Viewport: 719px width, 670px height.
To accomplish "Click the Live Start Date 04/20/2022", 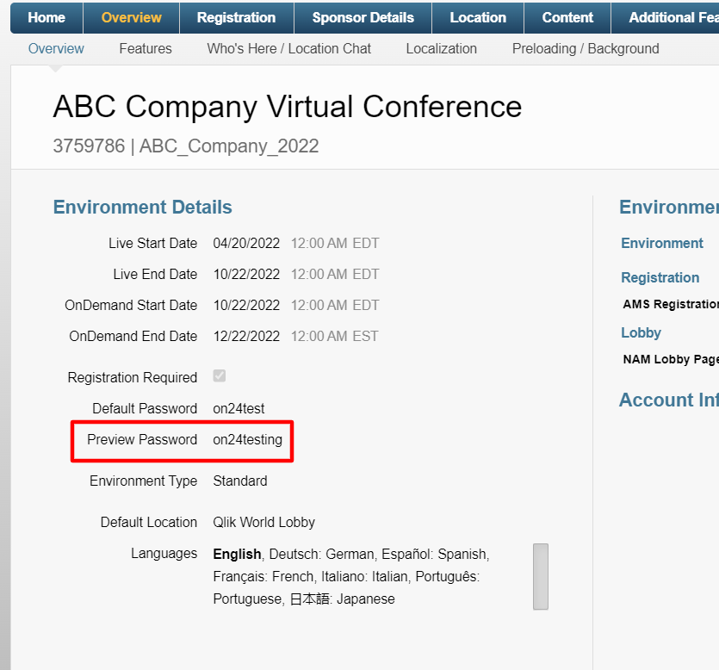I will pyautogui.click(x=246, y=243).
